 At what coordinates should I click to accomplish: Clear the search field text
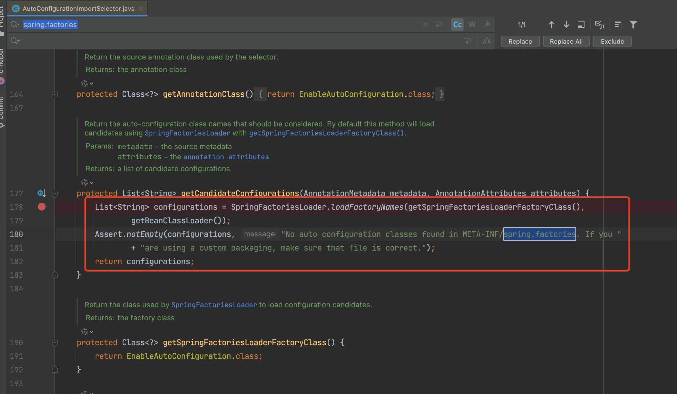(x=425, y=25)
